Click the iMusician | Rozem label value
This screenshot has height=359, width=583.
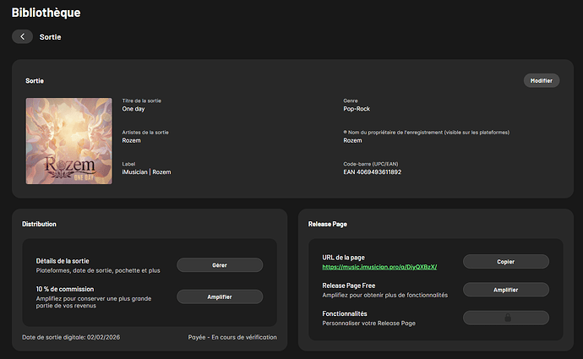click(146, 172)
